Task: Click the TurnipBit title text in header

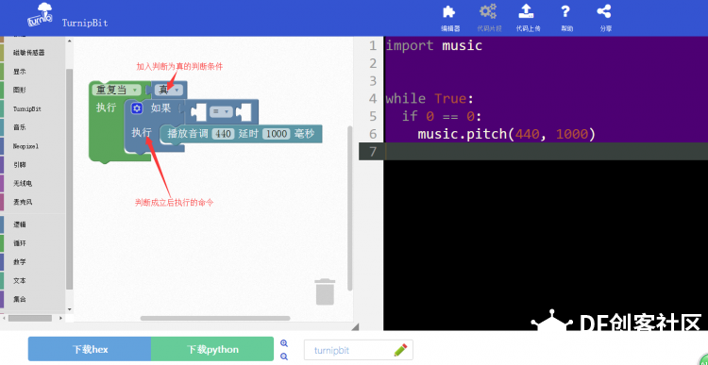Action: coord(85,23)
